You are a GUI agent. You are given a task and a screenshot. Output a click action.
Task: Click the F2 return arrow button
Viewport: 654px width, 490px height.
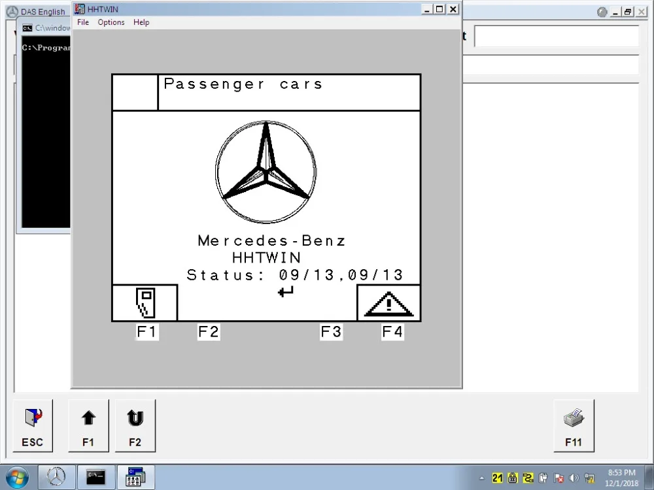(x=135, y=425)
